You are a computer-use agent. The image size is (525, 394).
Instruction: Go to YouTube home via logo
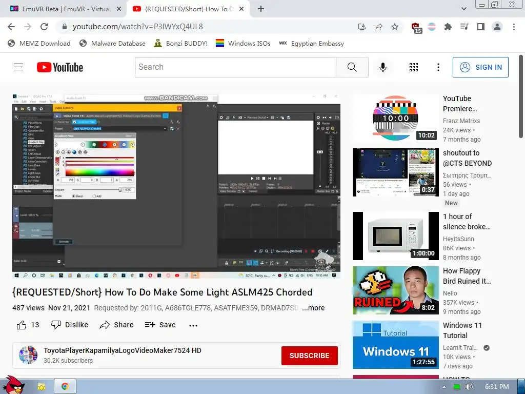pyautogui.click(x=60, y=67)
